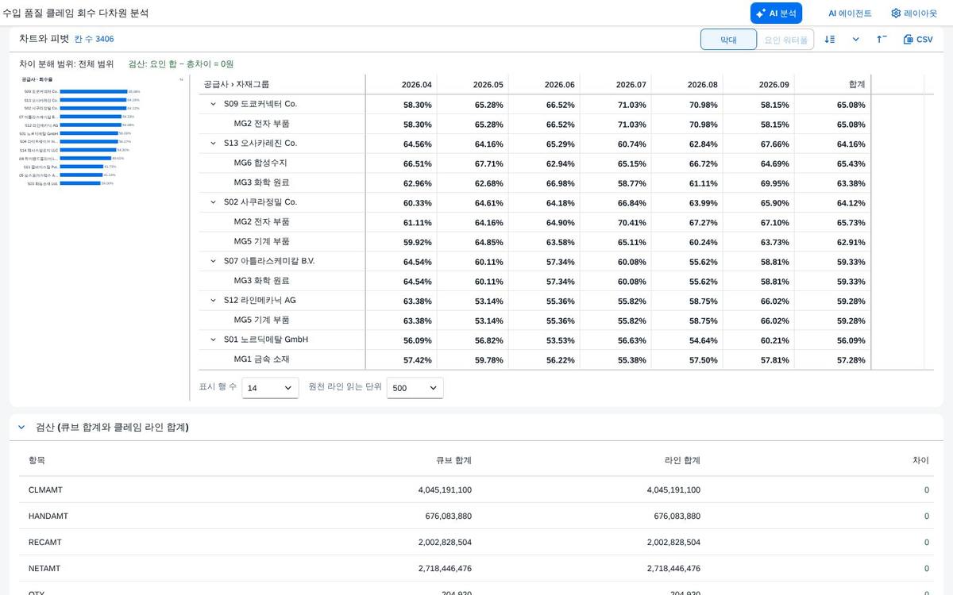Select MG2 전자 부품 under S09
Screen dimensions: 953x595
point(261,124)
